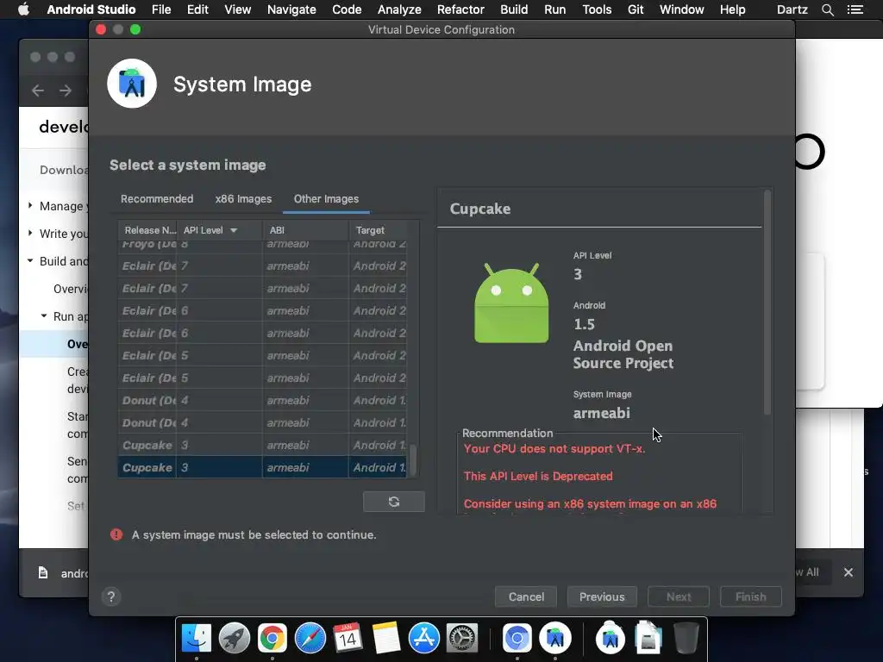Image resolution: width=883 pixels, height=662 pixels.
Task: Click the green Android robot image
Action: (511, 303)
